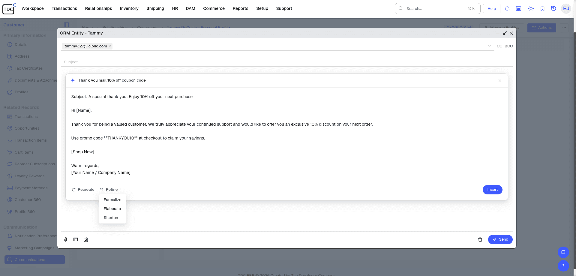Open the Transactions top menu

click(x=64, y=8)
